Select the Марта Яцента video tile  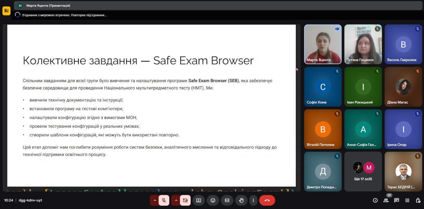coord(323,44)
